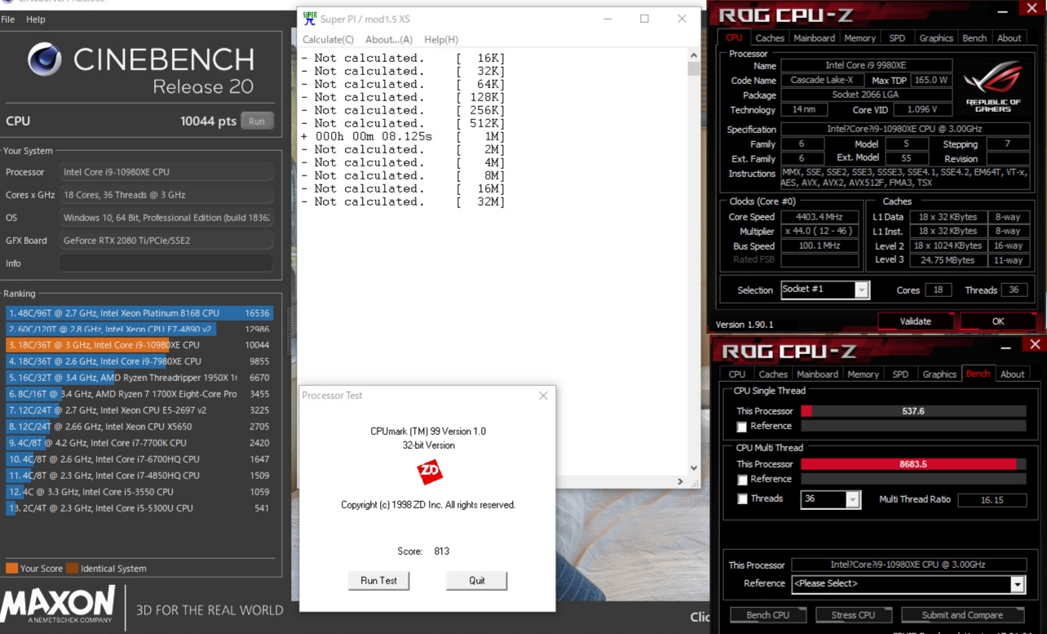Toggle the Threads checkbox in CPU-Z Bench
This screenshot has height=634, width=1047.
point(742,499)
